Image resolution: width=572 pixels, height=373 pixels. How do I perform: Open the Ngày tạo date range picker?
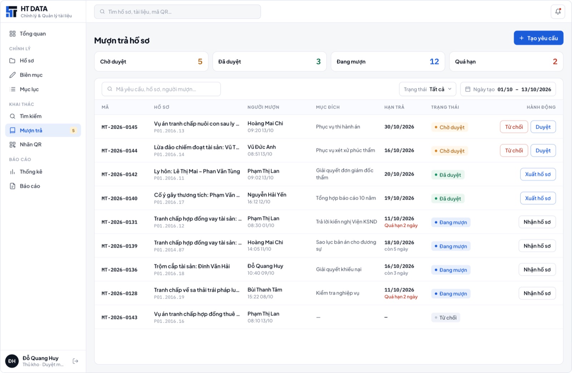tap(508, 89)
